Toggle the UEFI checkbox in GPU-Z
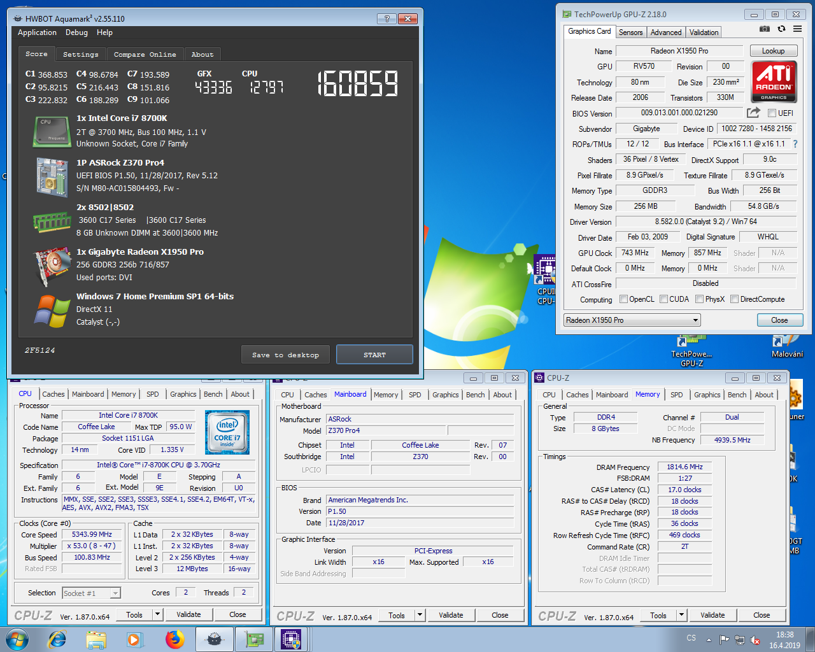 click(772, 113)
